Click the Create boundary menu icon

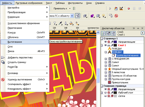tap(3, 62)
